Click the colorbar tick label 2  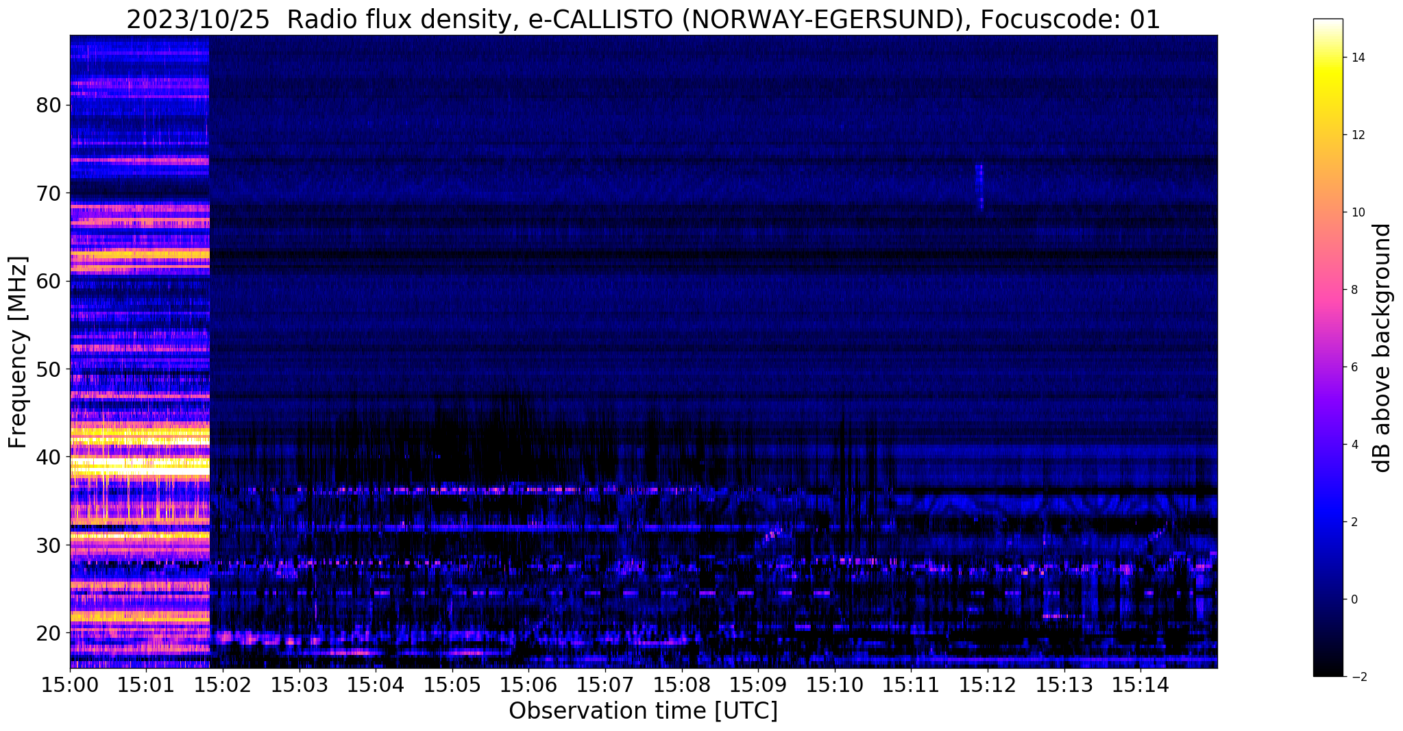(x=1354, y=522)
